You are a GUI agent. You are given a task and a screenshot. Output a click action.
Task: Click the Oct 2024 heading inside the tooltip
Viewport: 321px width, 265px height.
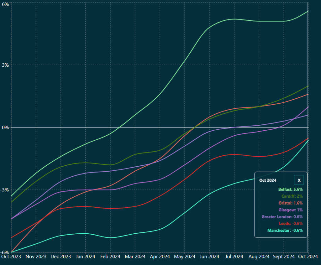pyautogui.click(x=268, y=180)
